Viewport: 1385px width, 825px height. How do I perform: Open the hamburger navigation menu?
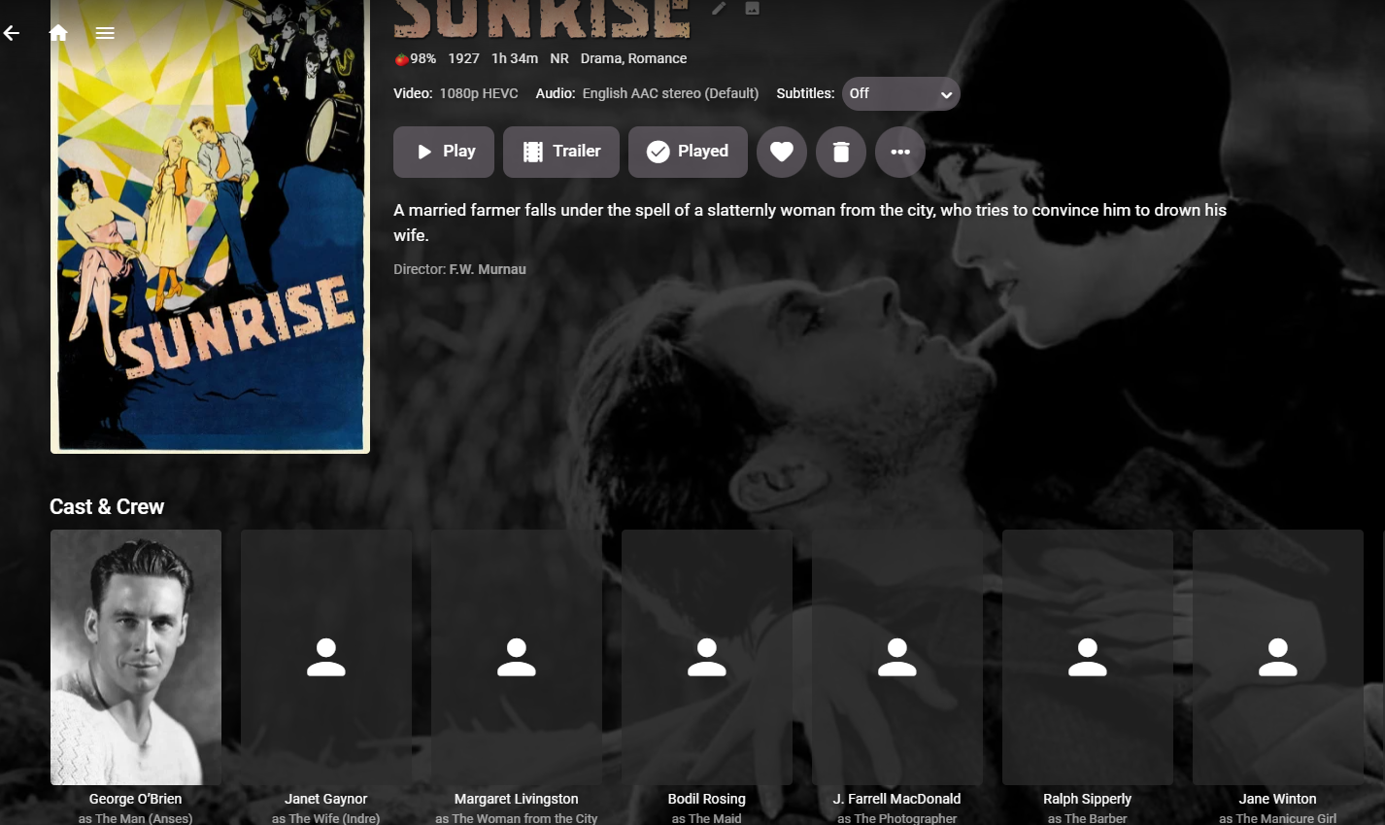click(x=105, y=33)
